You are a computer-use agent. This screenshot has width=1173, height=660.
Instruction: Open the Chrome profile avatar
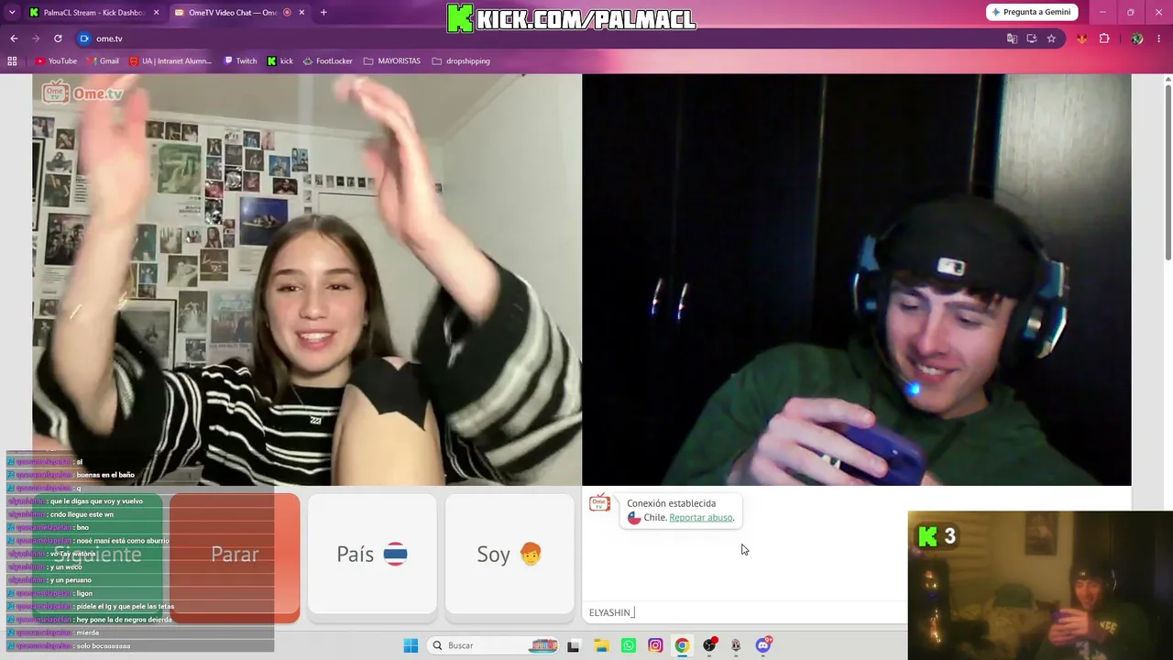(1137, 38)
